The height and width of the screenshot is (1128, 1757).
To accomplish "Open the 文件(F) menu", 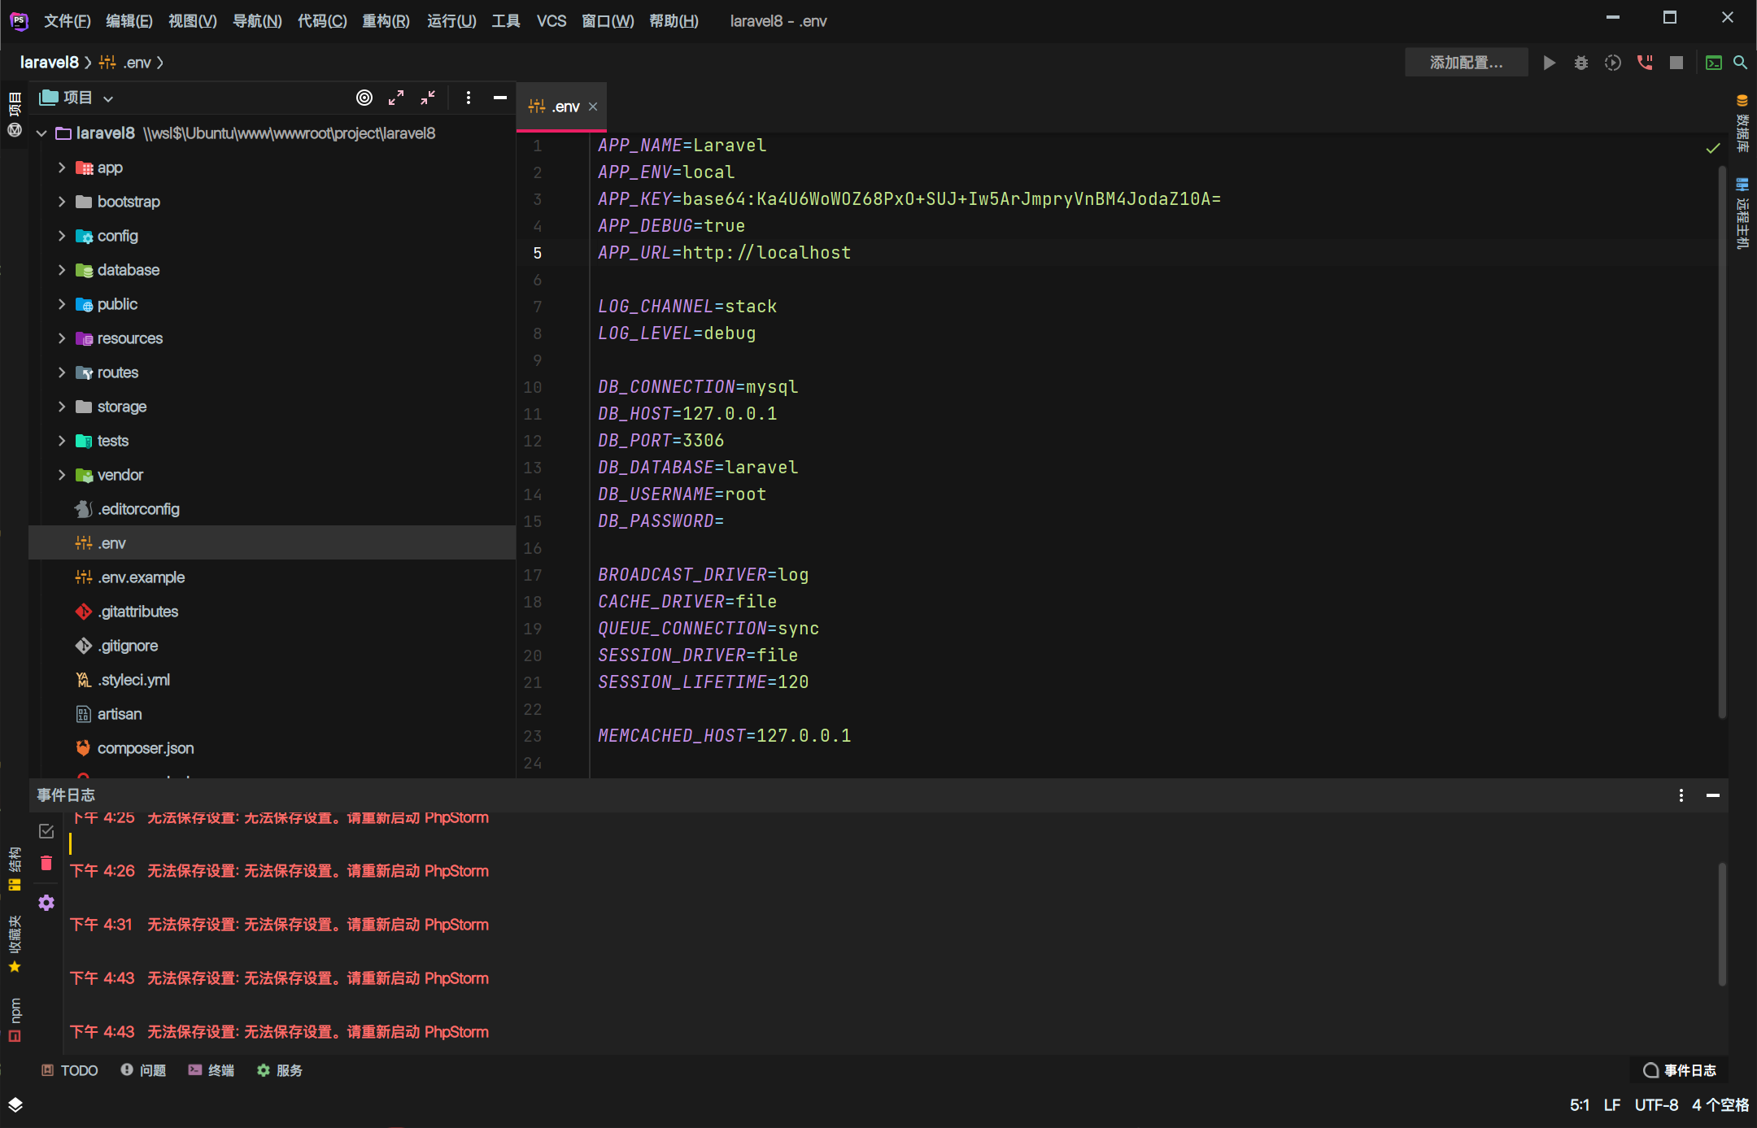I will (67, 21).
